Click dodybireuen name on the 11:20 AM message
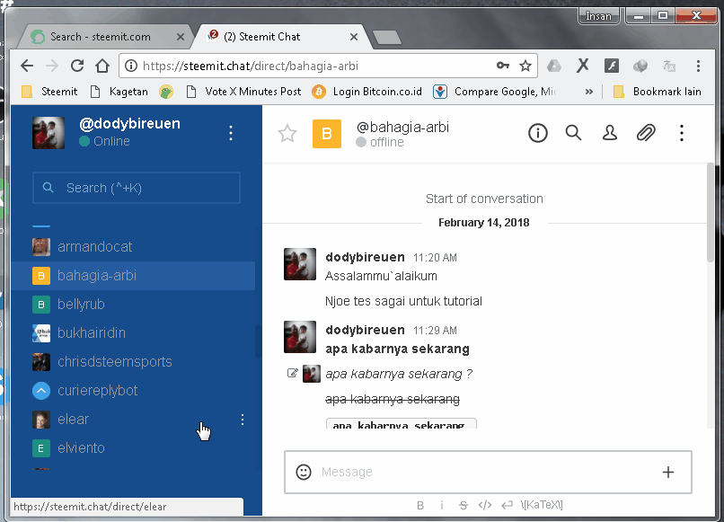This screenshot has width=724, height=522. (365, 257)
